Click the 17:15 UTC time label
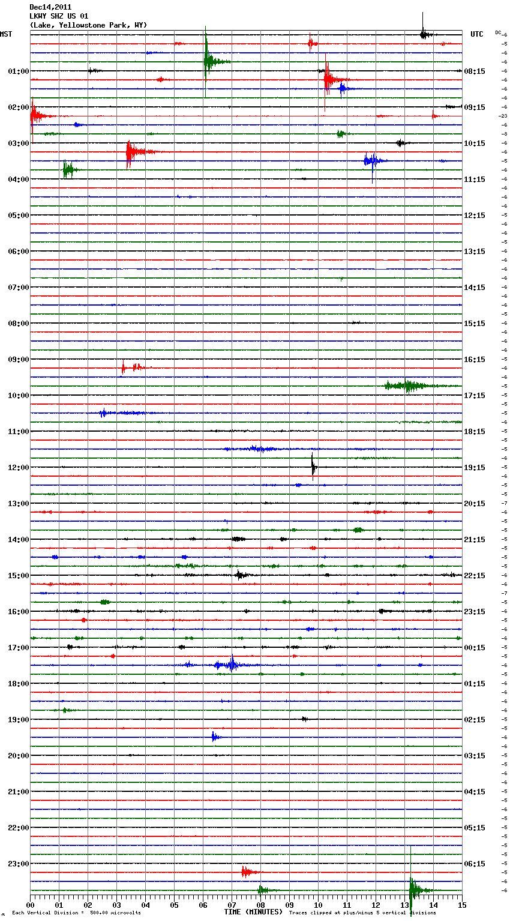The width and height of the screenshot is (510, 921). click(475, 396)
